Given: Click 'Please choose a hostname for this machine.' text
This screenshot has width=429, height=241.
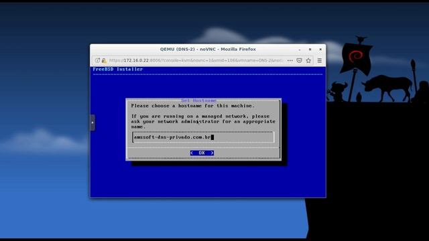Looking at the screenshot, I should 192,106.
